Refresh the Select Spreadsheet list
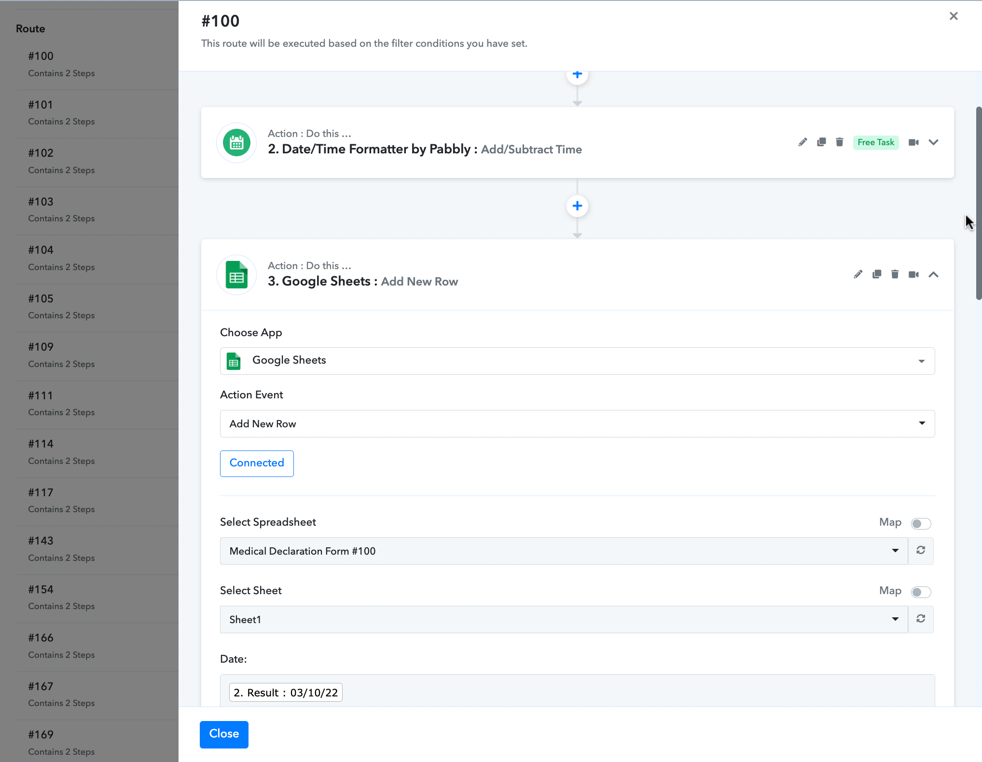Screen dimensions: 982x762 pyautogui.click(x=921, y=551)
